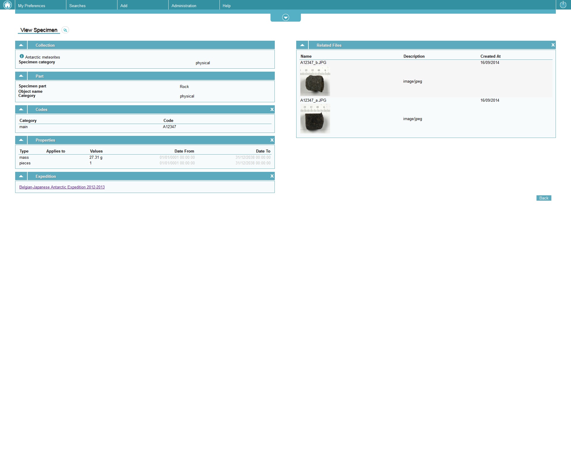
Task: Close the Related Files widget
Action: click(x=553, y=45)
